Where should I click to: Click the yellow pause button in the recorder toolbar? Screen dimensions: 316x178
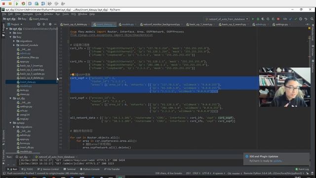pyautogui.click(x=10, y=3)
